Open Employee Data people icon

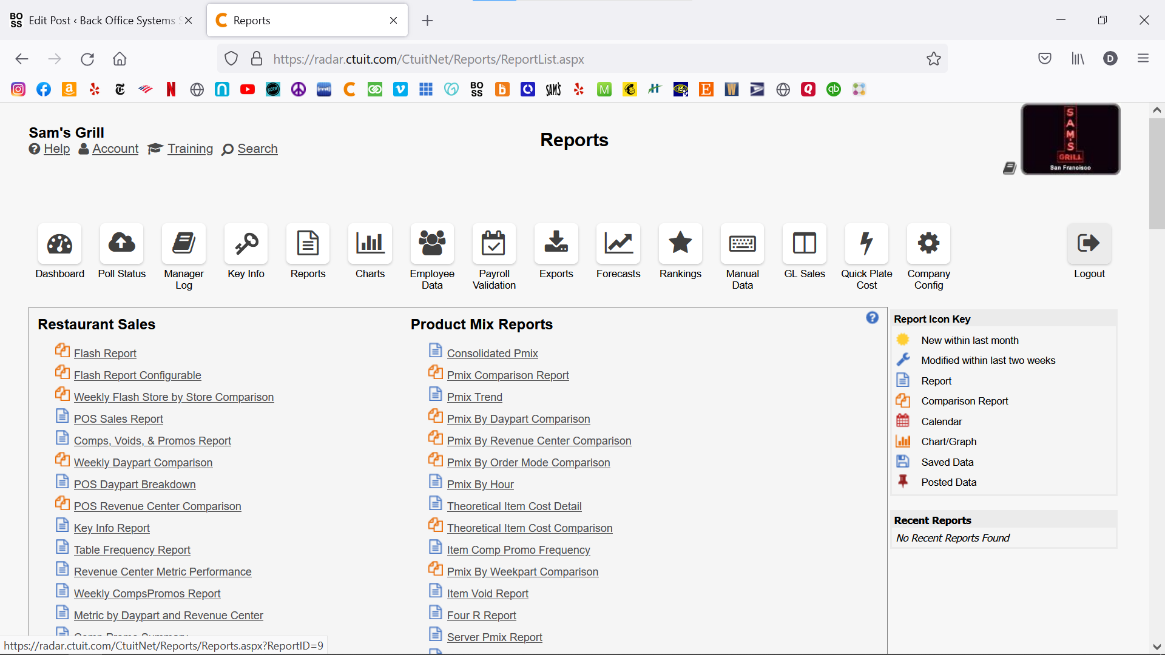point(432,244)
